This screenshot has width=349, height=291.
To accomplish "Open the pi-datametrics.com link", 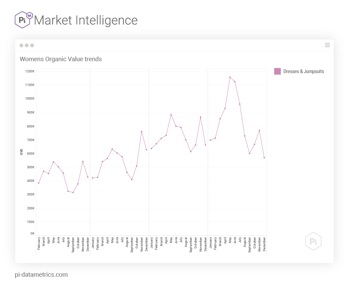I will click(x=41, y=275).
